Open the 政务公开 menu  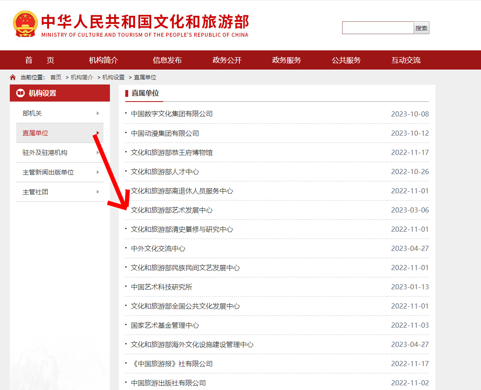pos(227,60)
